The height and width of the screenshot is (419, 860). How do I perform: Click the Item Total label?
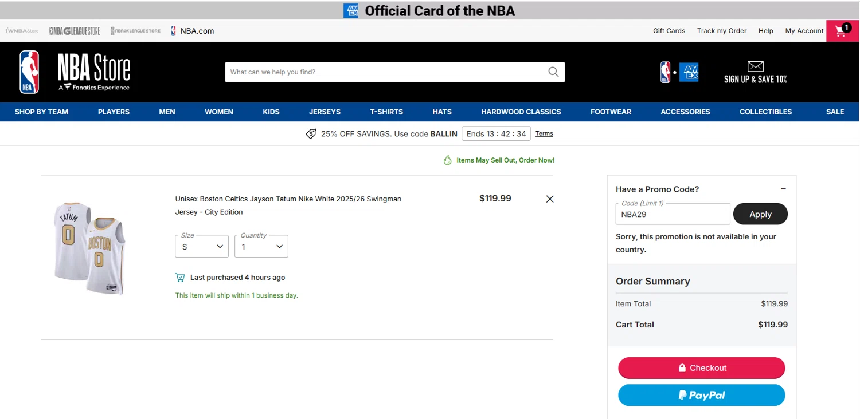point(633,304)
